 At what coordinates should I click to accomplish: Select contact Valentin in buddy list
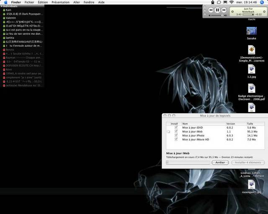11,18
